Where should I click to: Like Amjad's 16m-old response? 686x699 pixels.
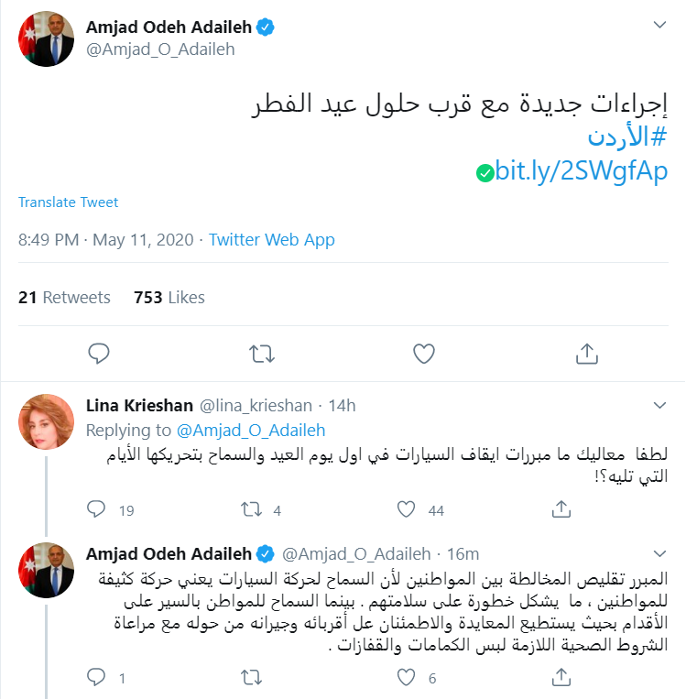click(406, 678)
